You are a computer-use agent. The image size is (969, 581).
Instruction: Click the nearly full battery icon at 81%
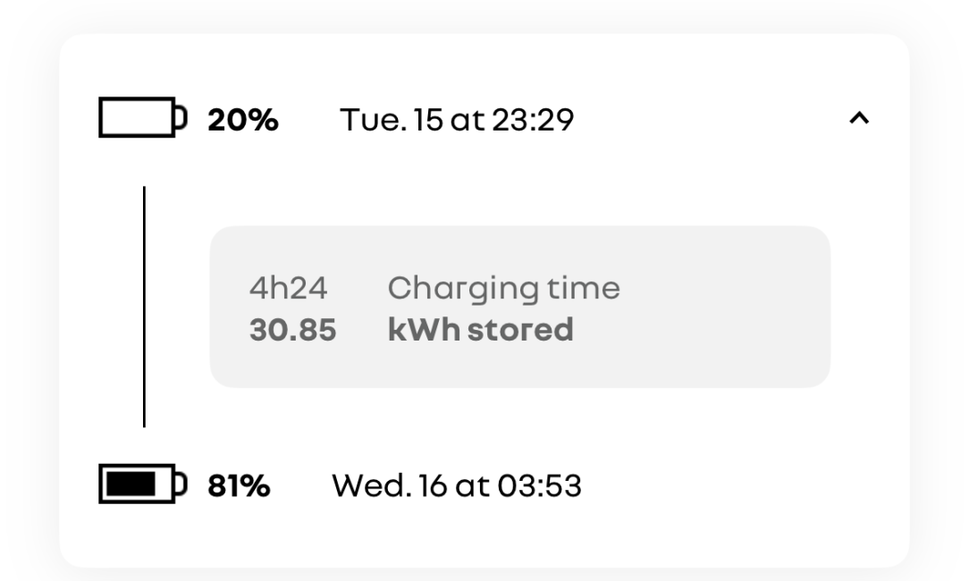[143, 484]
